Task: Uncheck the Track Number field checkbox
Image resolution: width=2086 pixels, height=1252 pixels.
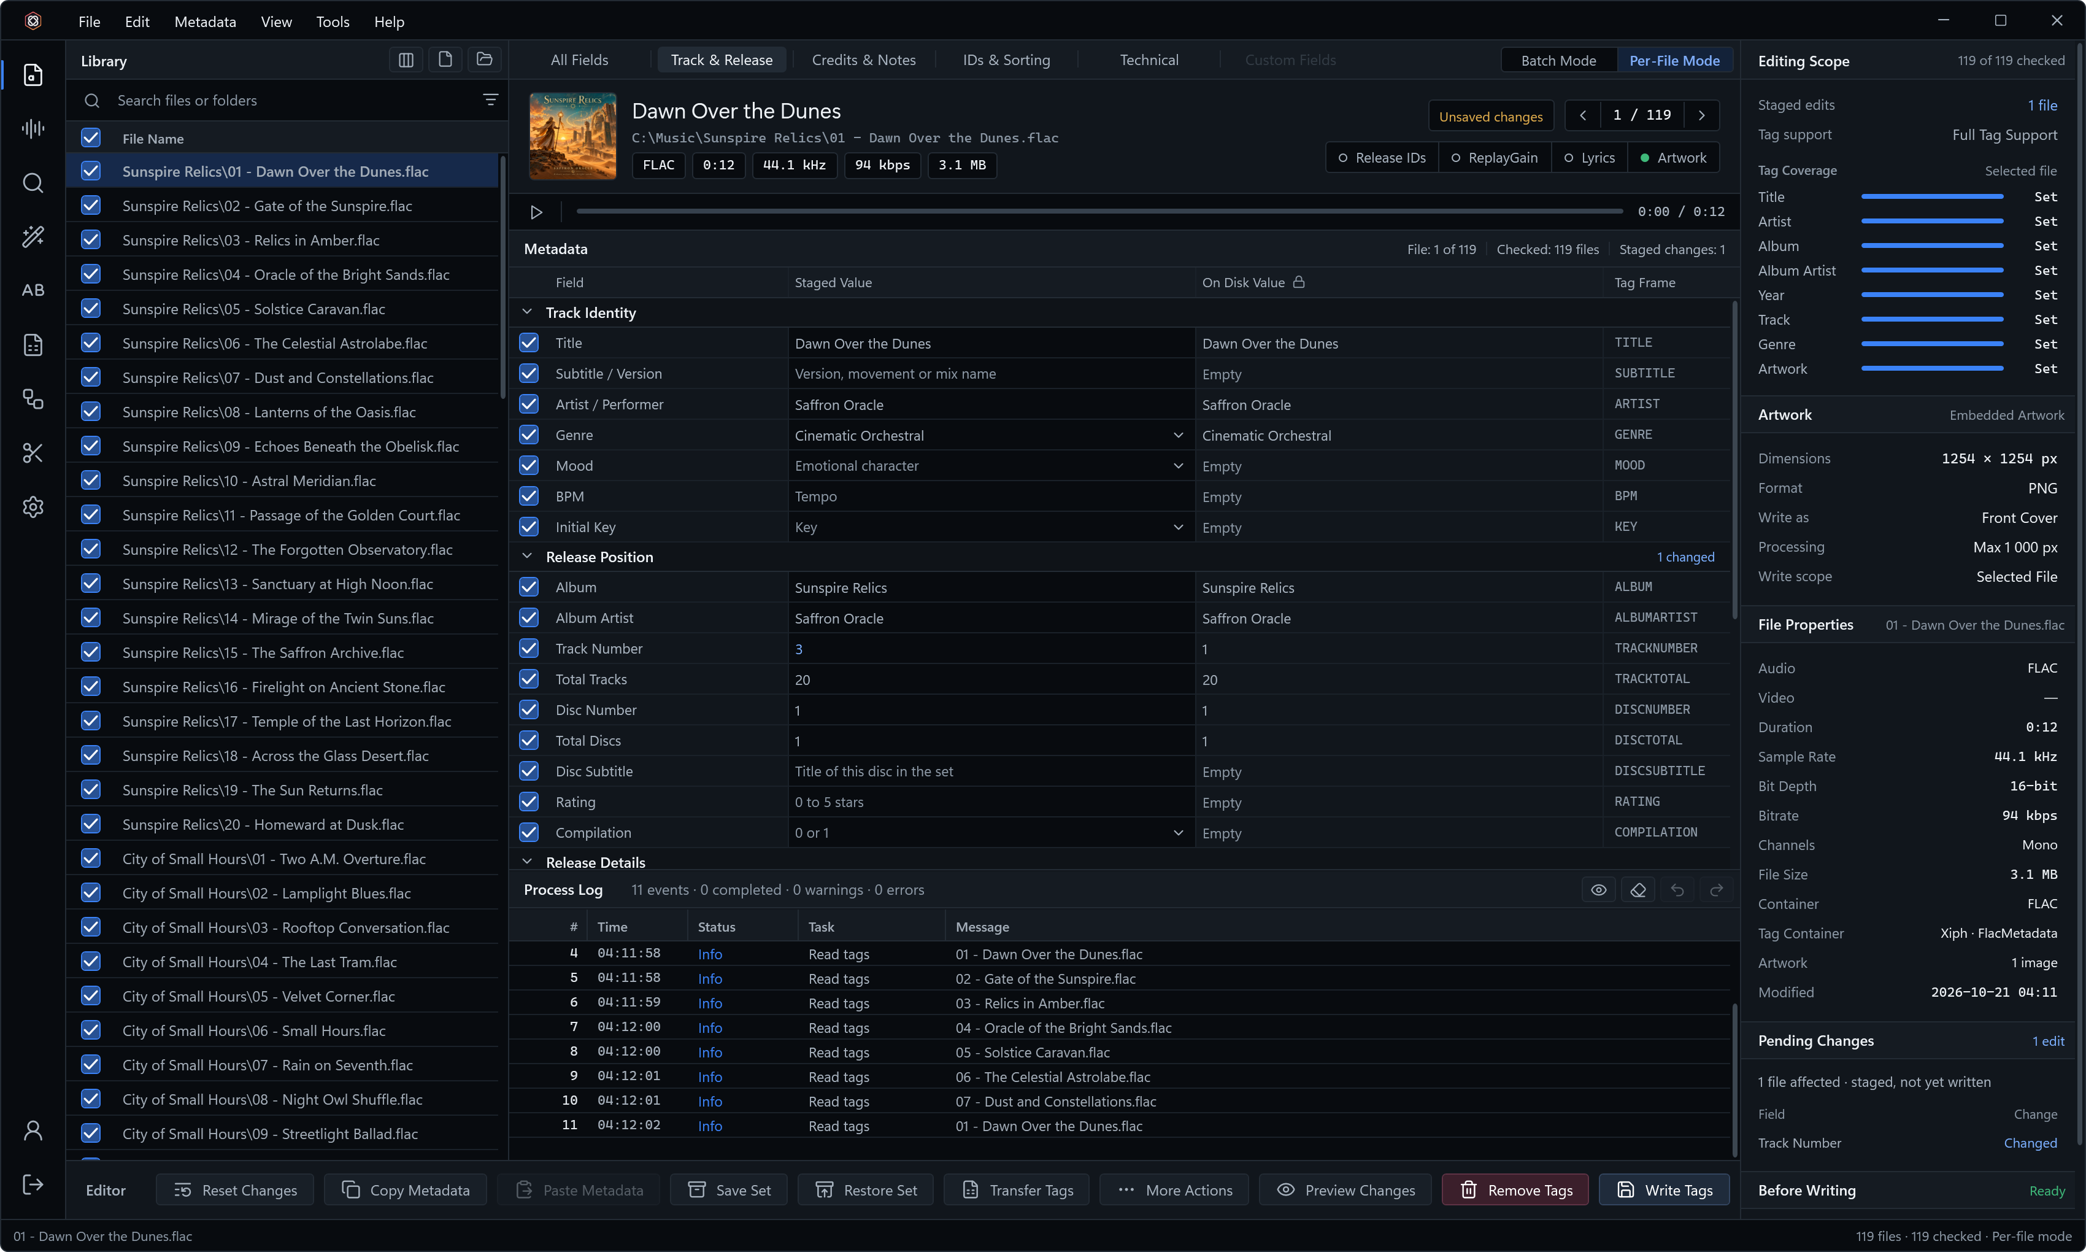Action: tap(529, 649)
